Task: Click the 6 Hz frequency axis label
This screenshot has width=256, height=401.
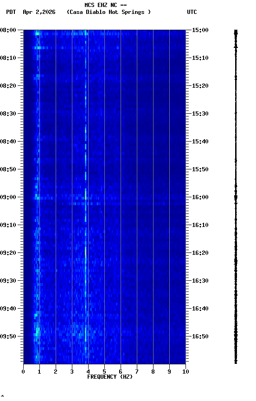Action: 121,372
